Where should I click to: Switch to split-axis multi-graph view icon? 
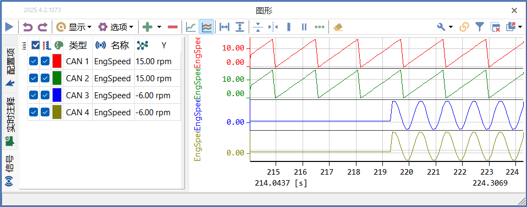206,27
